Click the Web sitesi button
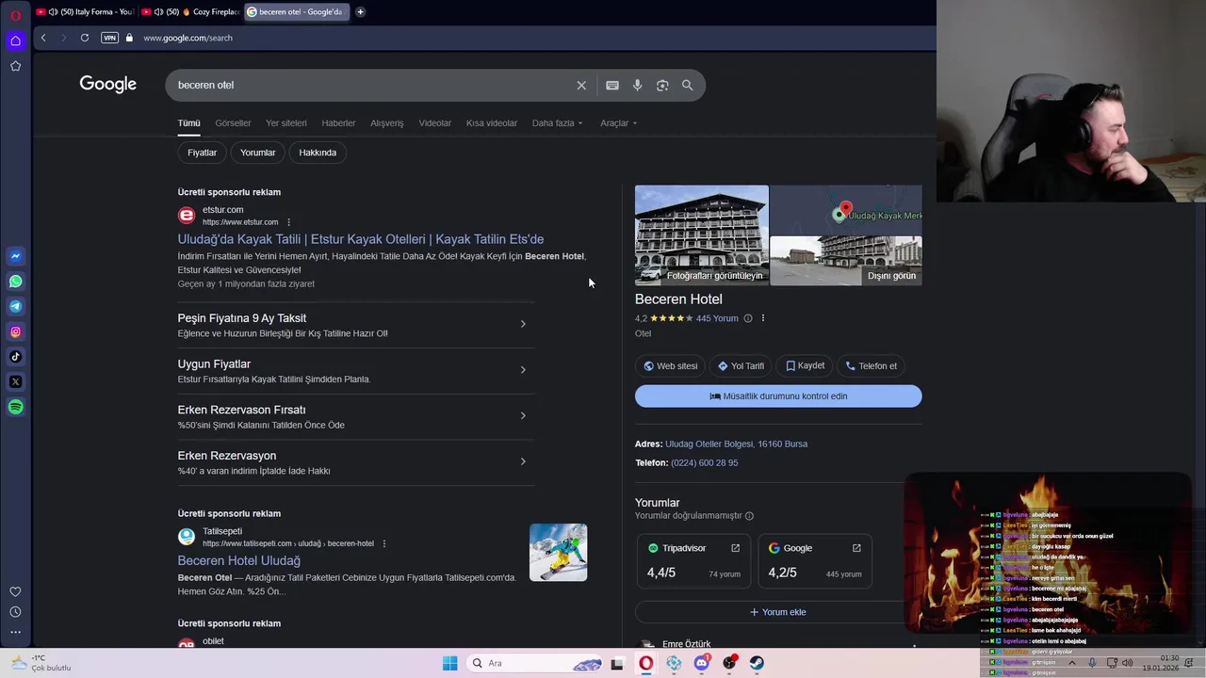The width and height of the screenshot is (1206, 678). click(671, 366)
